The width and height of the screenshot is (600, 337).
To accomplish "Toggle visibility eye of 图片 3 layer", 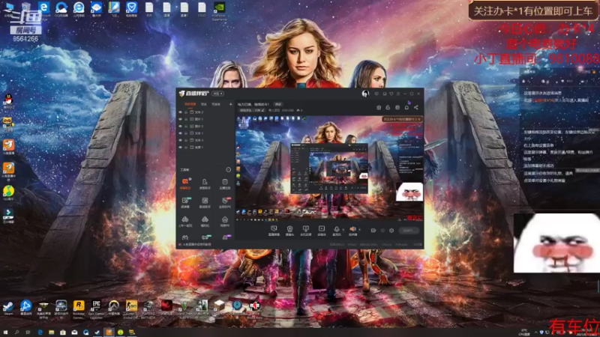I will [x=180, y=126].
